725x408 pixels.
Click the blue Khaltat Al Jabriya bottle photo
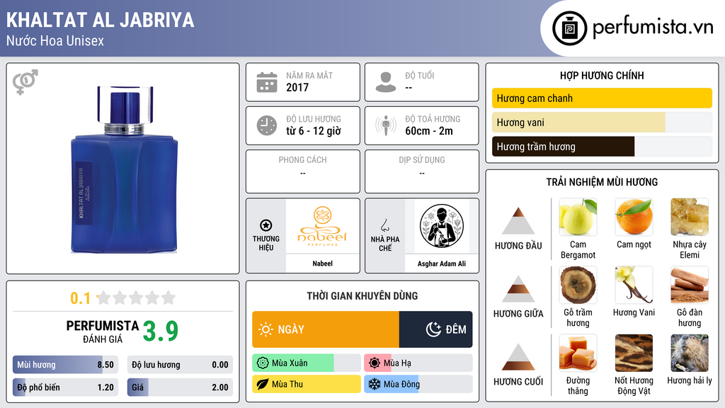click(x=125, y=169)
